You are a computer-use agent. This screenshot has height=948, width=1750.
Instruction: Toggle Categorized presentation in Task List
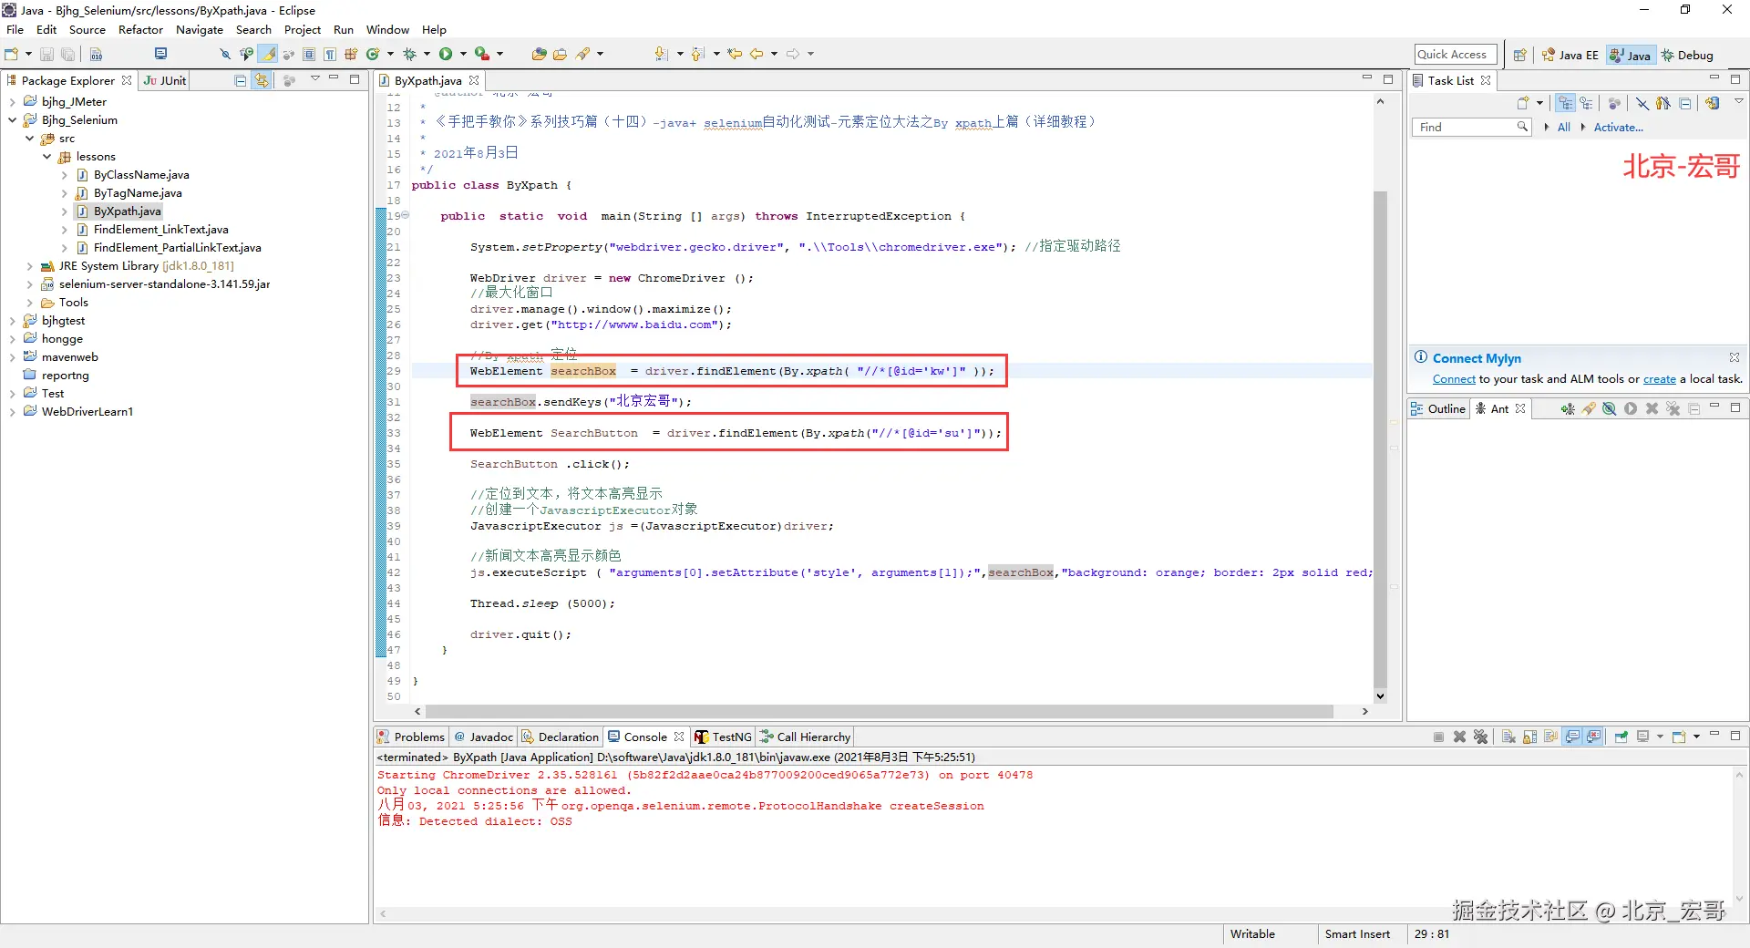(x=1566, y=103)
